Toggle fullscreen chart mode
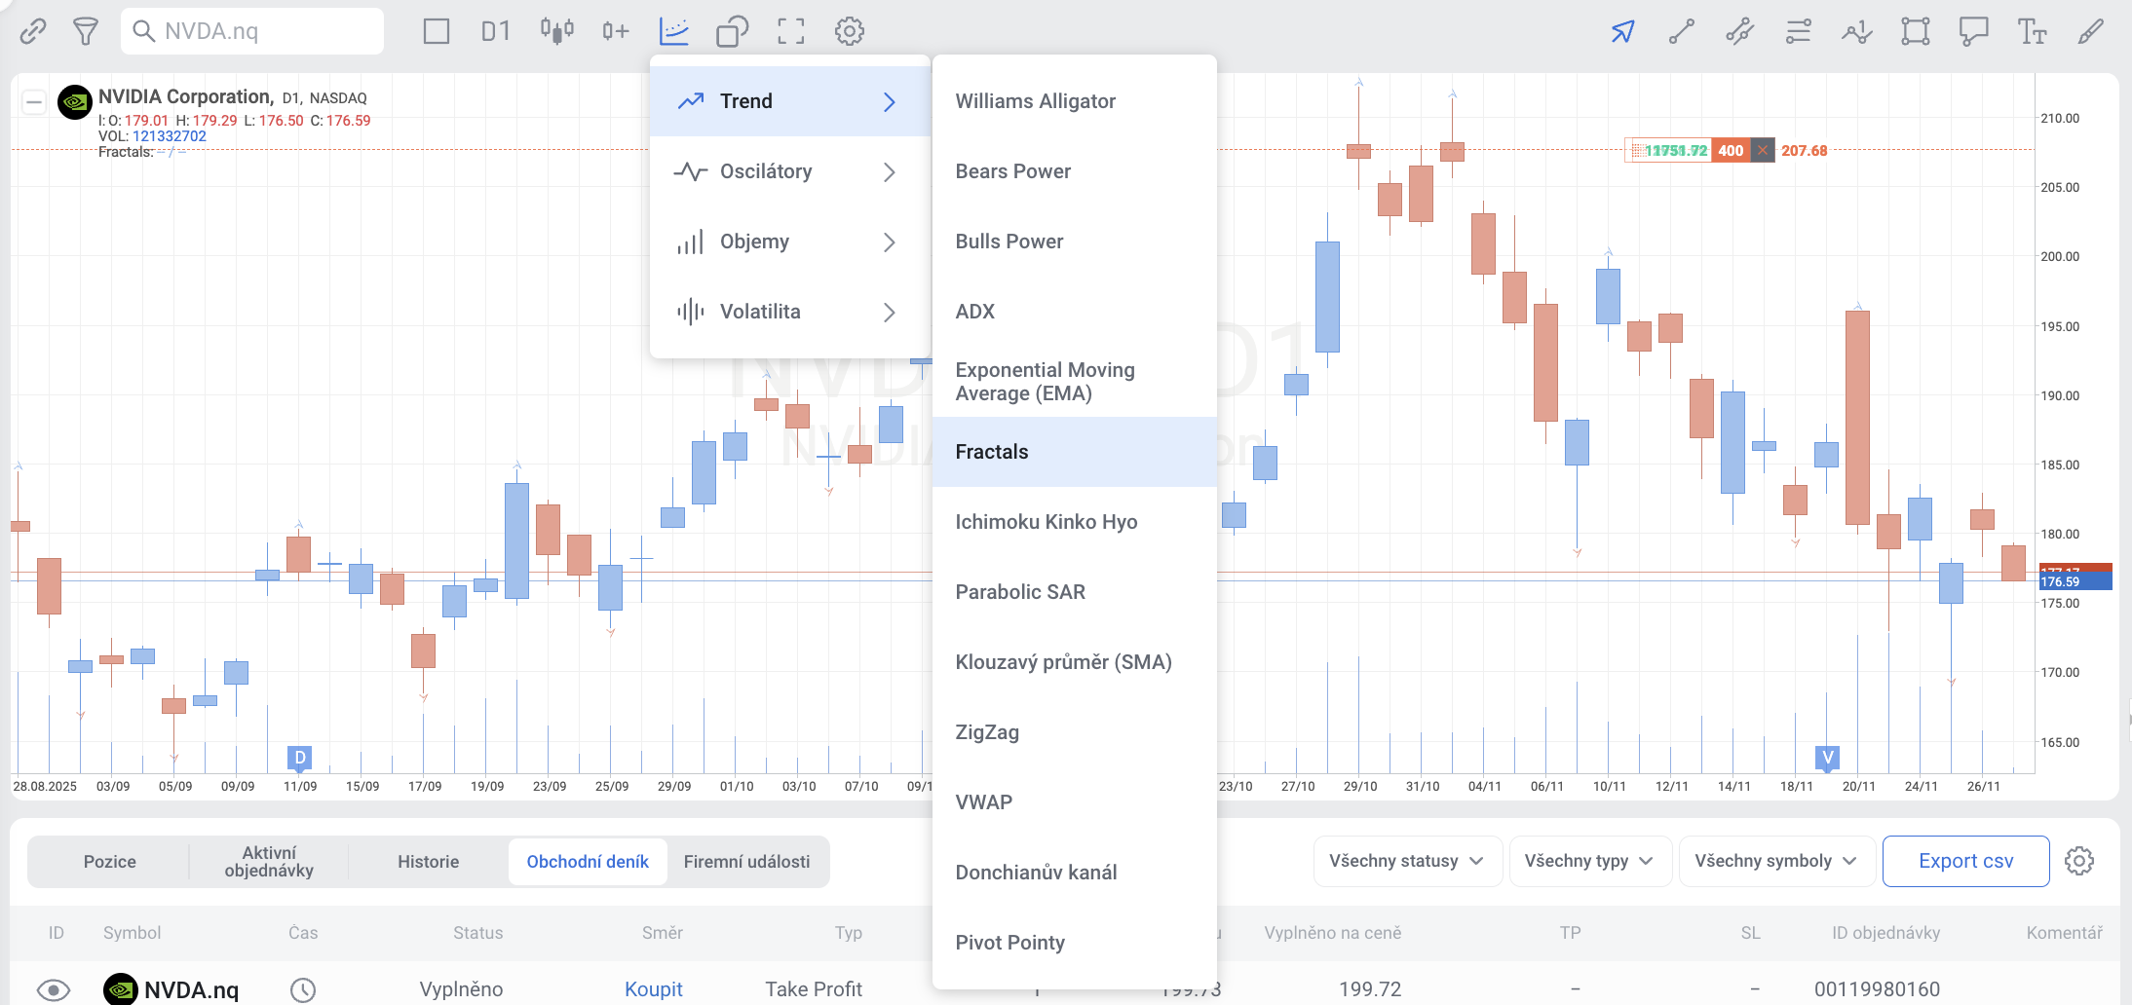This screenshot has height=1005, width=2132. point(791,31)
